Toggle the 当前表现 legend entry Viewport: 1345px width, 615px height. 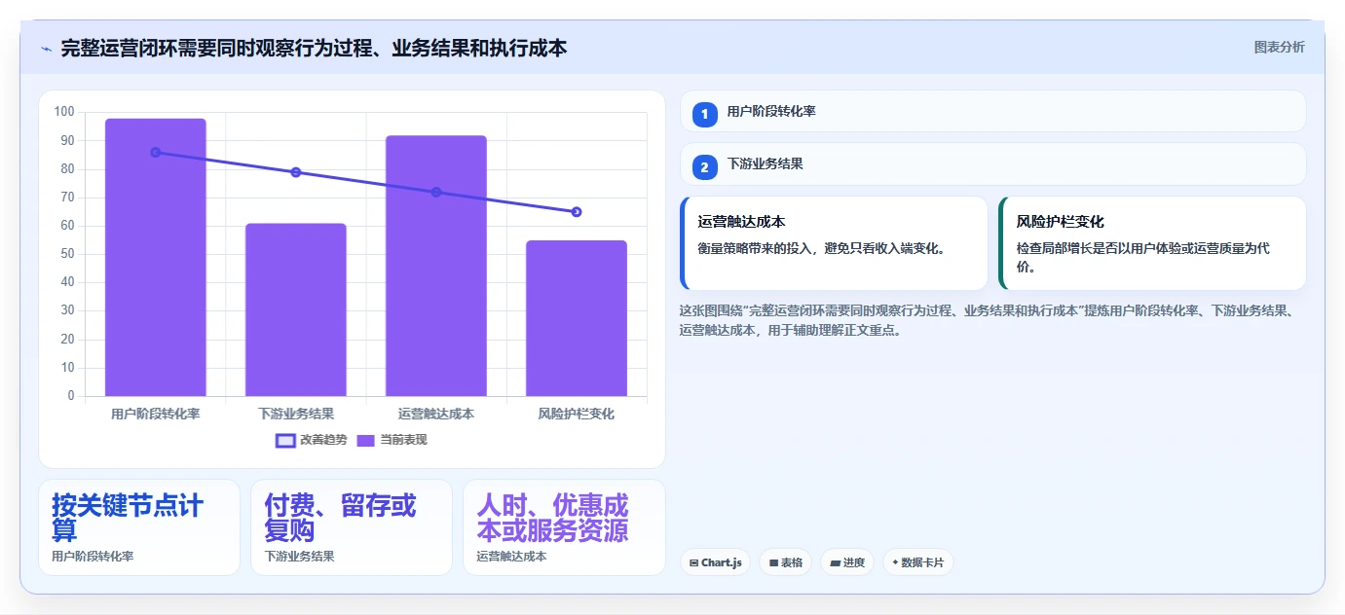tap(392, 440)
